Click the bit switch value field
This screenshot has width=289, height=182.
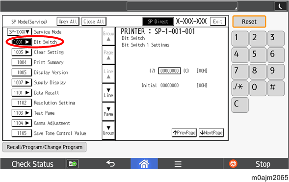[169, 71]
